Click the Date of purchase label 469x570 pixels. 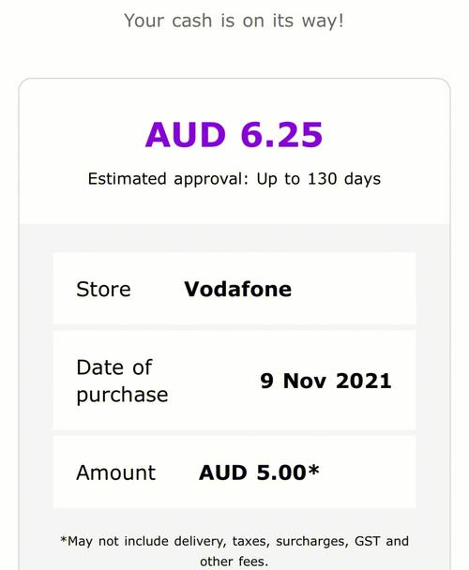(x=122, y=381)
